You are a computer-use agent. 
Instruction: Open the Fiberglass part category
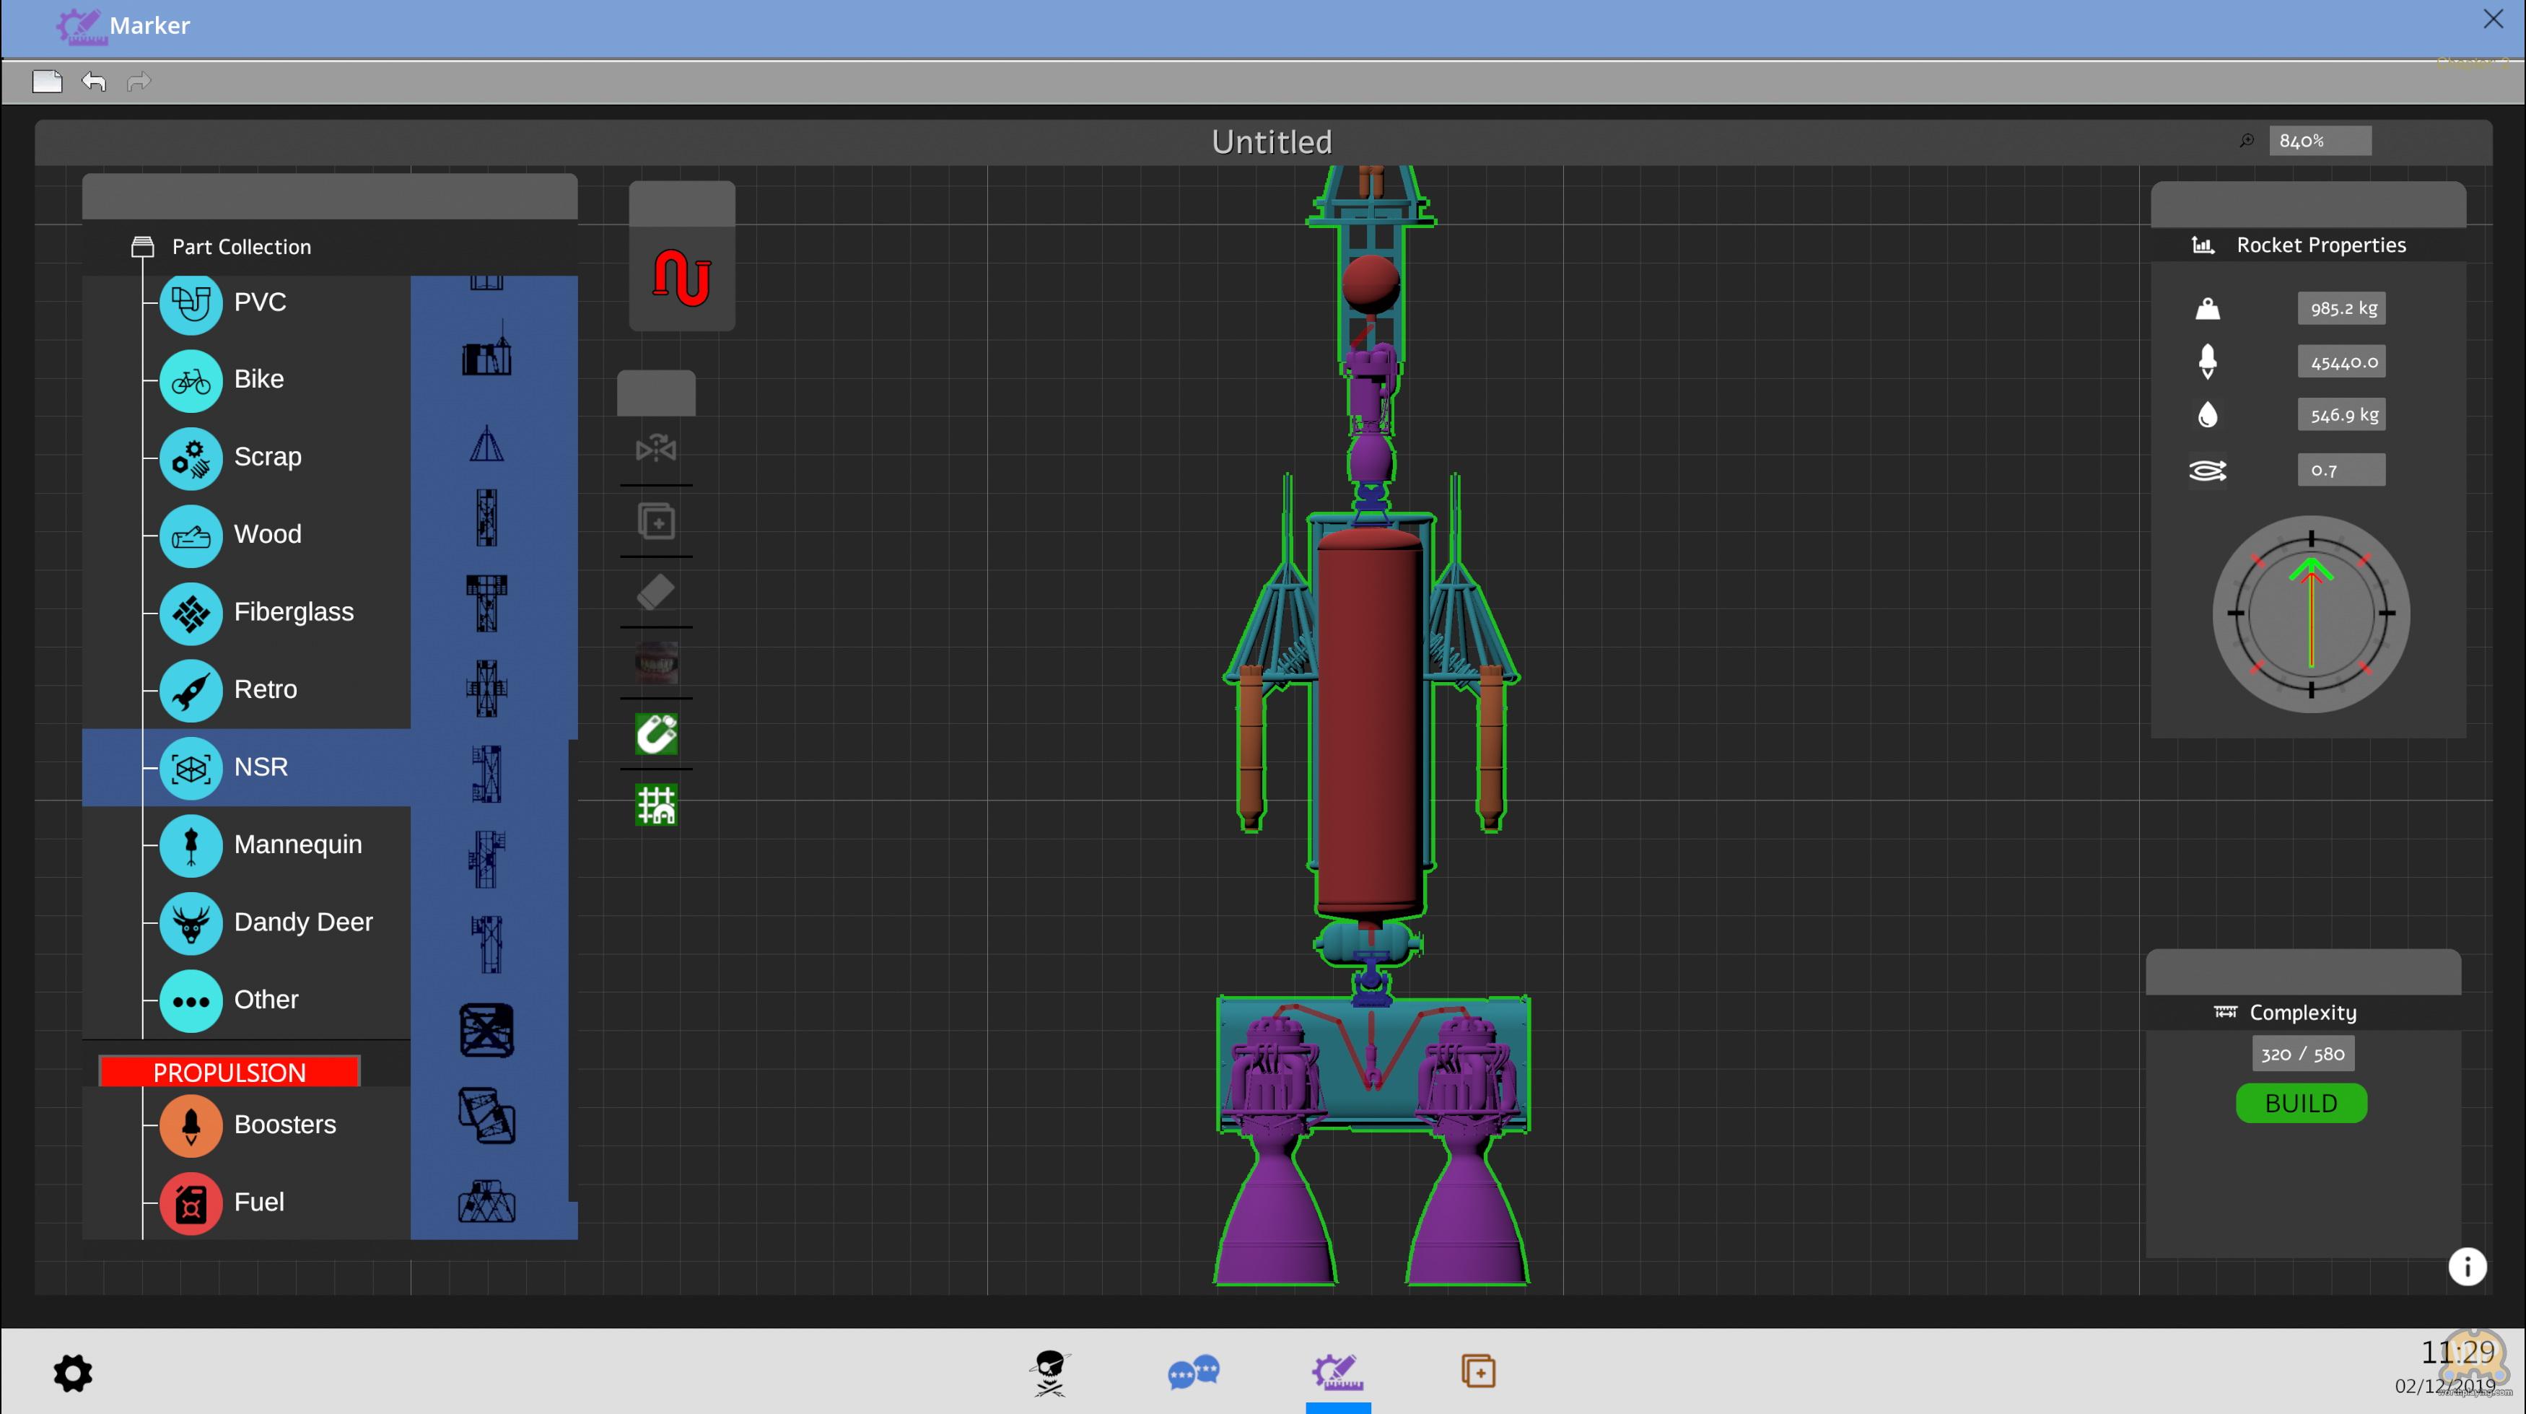click(x=292, y=612)
